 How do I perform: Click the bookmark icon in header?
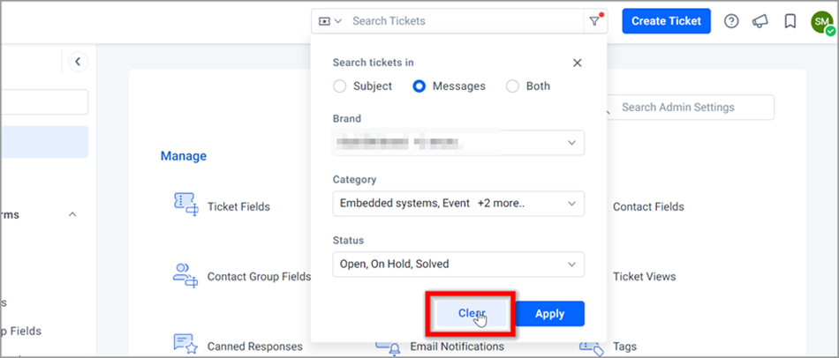click(790, 21)
